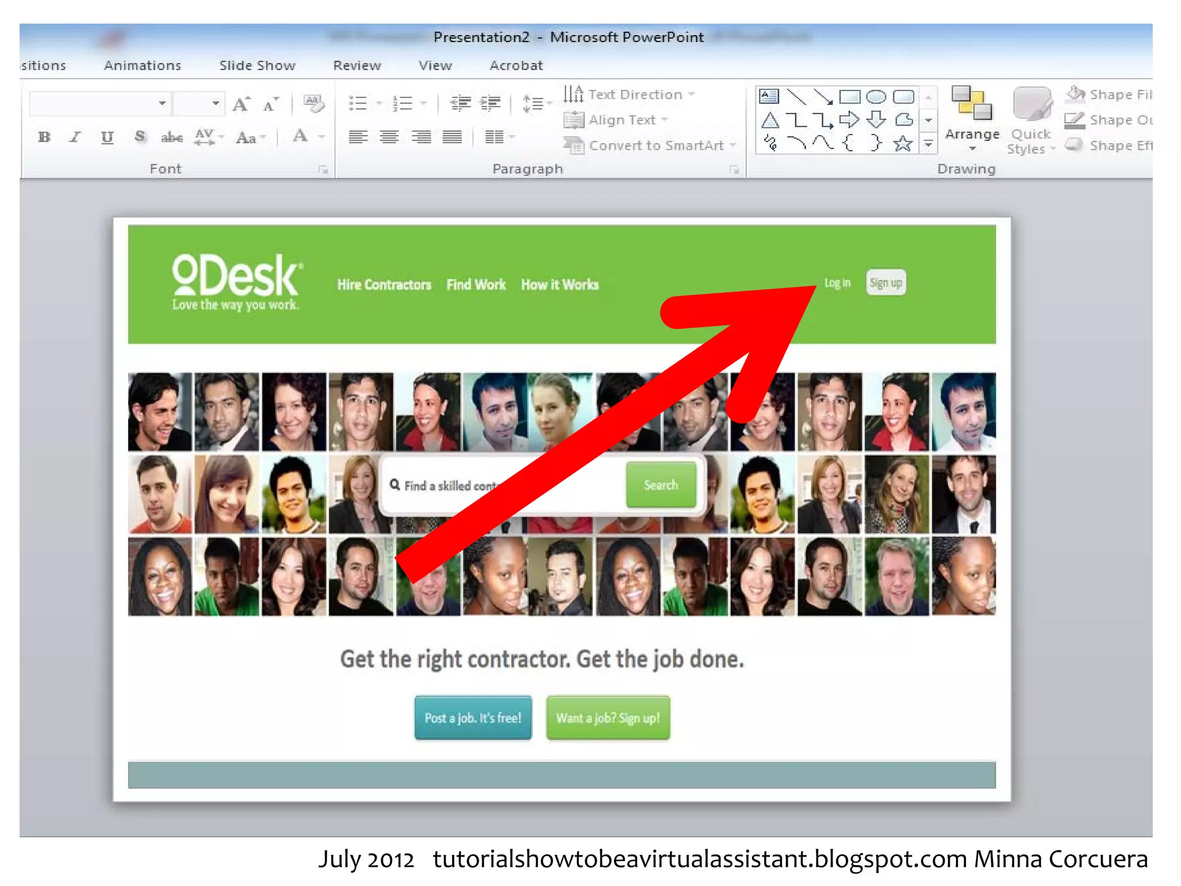
Task: Select the star shape in gallery
Action: pos(902,143)
